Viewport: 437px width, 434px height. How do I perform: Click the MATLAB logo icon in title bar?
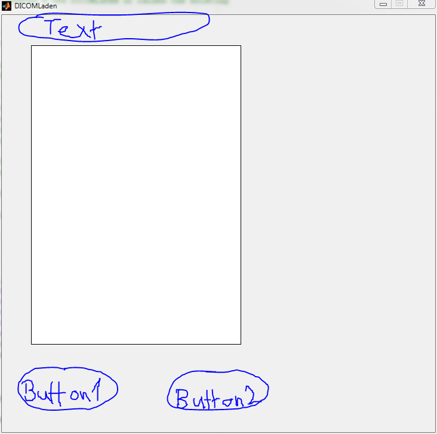coord(7,6)
